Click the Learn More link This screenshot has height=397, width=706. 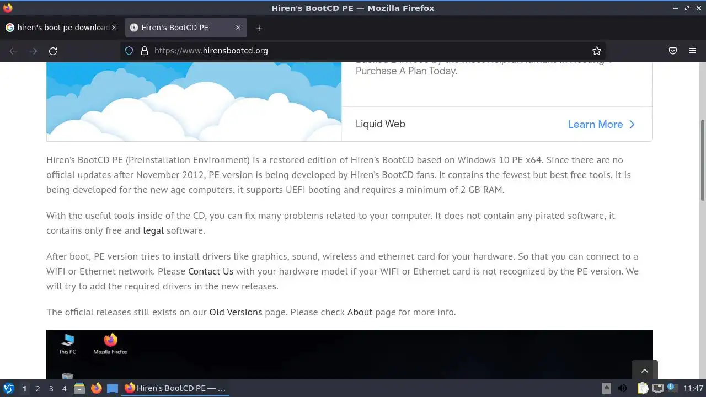(x=601, y=124)
